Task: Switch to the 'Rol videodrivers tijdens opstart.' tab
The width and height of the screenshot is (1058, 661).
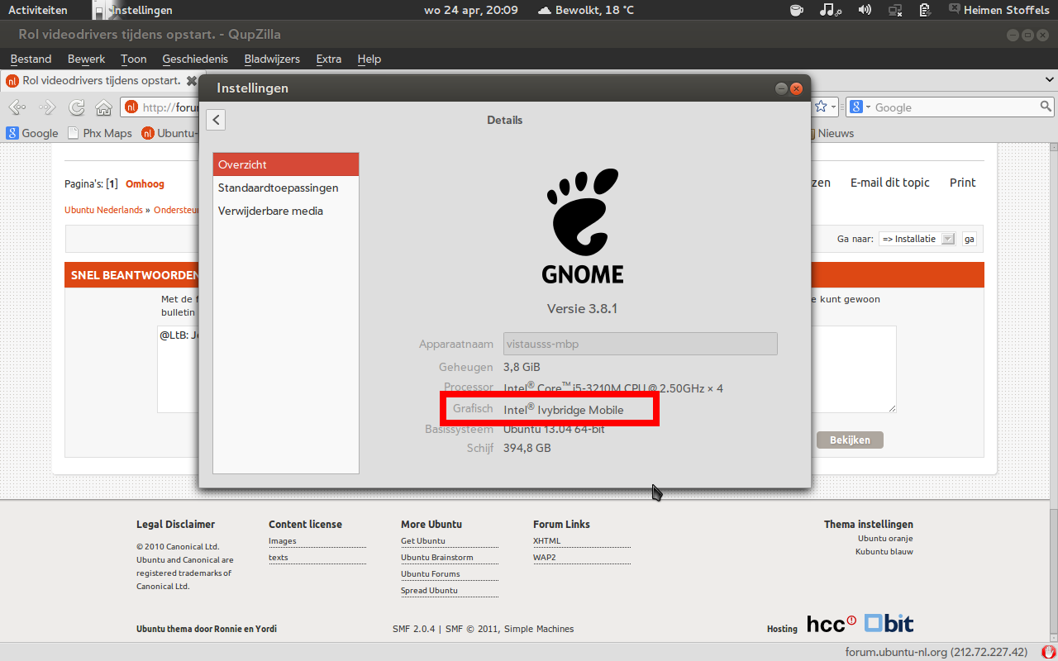Action: [x=102, y=81]
